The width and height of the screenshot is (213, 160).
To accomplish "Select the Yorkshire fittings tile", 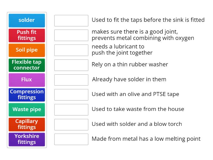I will [x=27, y=139].
